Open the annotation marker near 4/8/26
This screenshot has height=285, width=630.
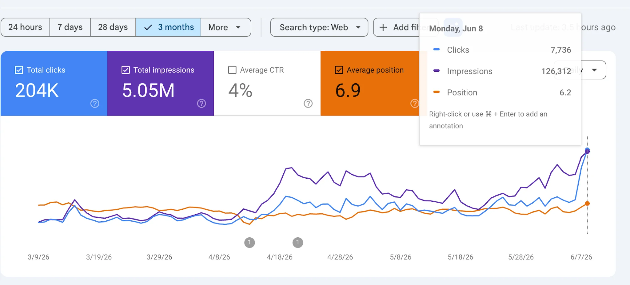pyautogui.click(x=249, y=243)
